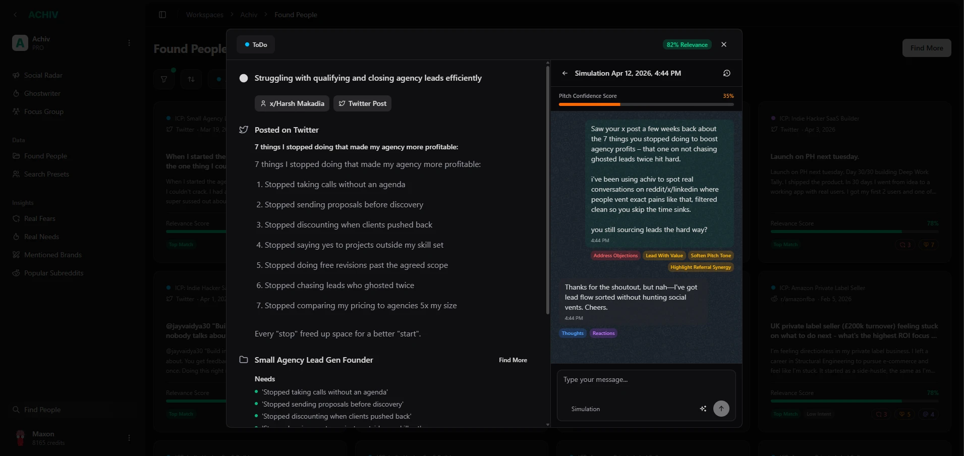Click the Pitch Confidence Score progress bar
Screen dimensions: 964x456
pyautogui.click(x=646, y=104)
